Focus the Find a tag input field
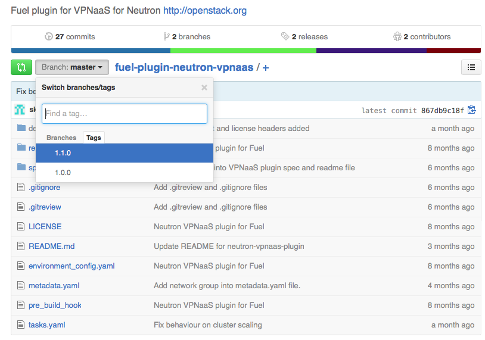 [x=125, y=114]
